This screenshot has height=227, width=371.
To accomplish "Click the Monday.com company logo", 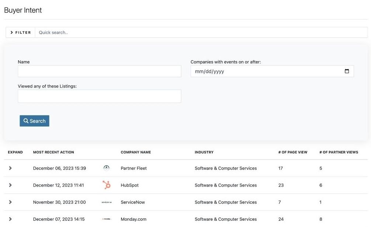I will 107,219.
